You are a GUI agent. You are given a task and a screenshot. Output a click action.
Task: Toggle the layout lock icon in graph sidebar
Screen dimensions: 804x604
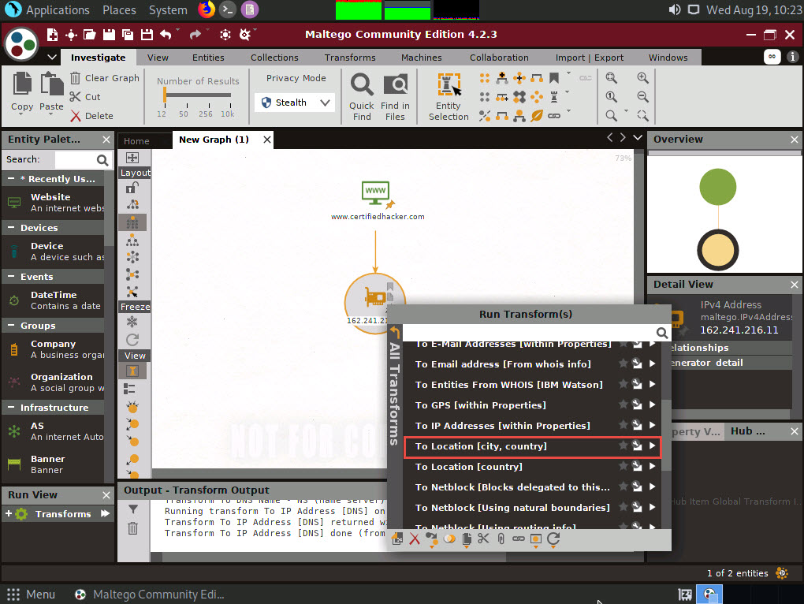[x=132, y=188]
